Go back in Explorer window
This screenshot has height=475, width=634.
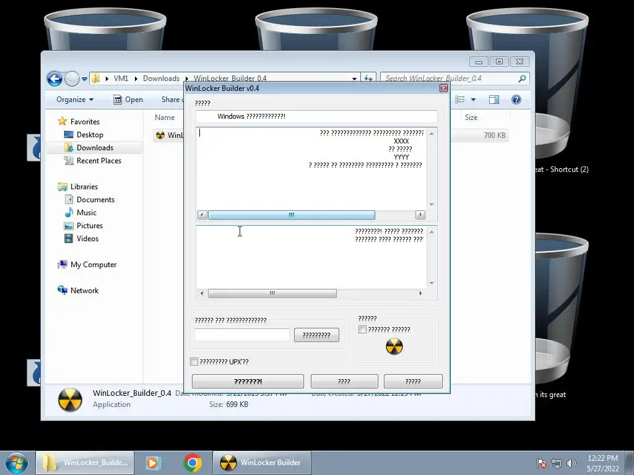(x=54, y=79)
